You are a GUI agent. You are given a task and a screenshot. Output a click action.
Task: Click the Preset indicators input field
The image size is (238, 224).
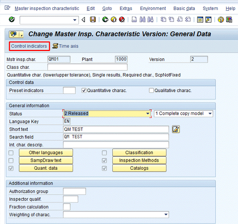click(x=69, y=90)
